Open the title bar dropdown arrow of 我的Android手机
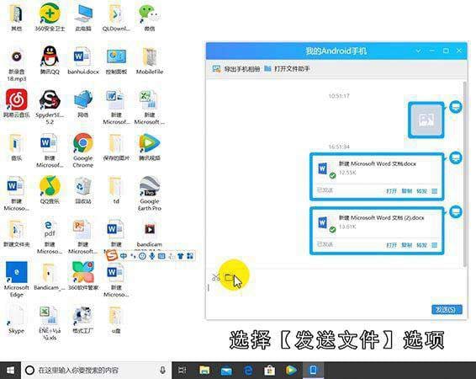The image size is (476, 379). (x=418, y=51)
